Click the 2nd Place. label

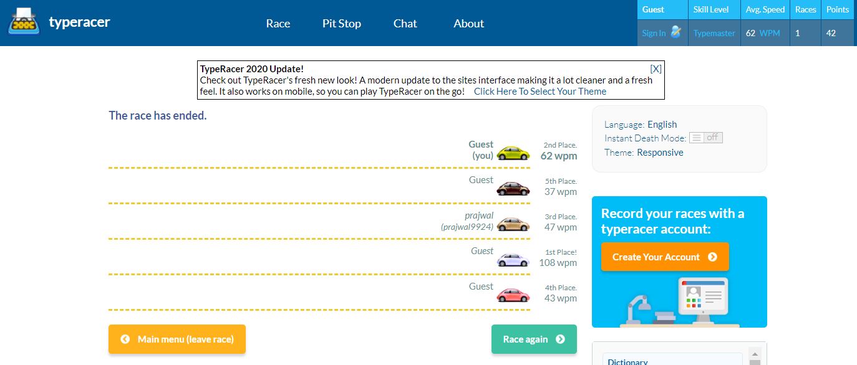pyautogui.click(x=560, y=145)
